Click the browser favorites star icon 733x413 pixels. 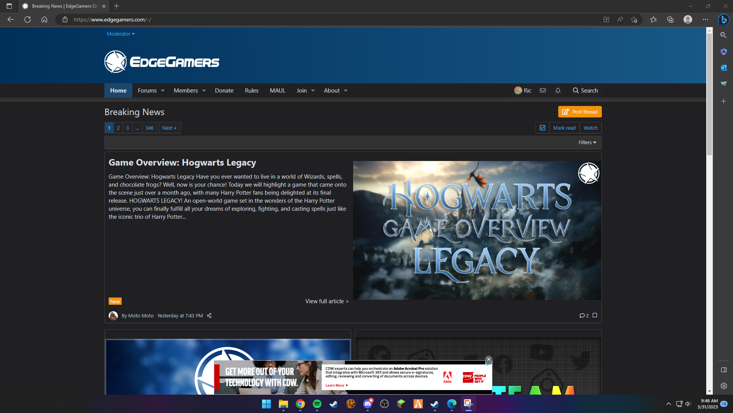(x=653, y=20)
